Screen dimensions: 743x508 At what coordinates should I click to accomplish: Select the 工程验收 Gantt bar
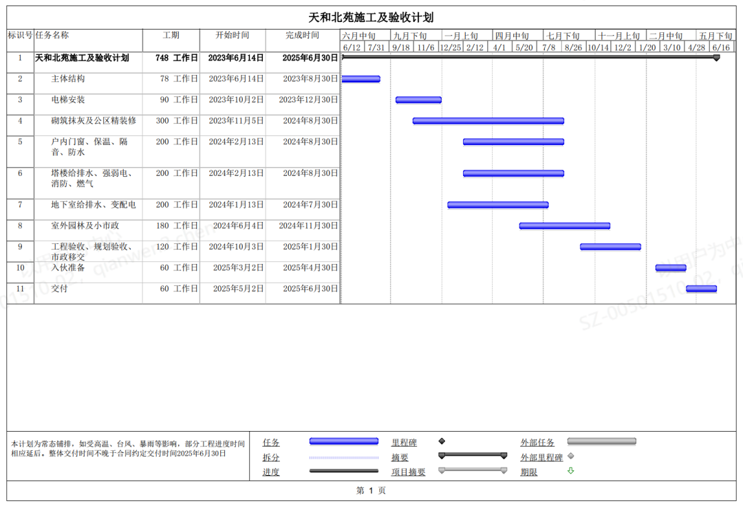tap(610, 247)
